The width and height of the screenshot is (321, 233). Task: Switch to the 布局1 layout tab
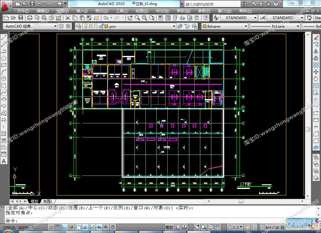(x=48, y=201)
